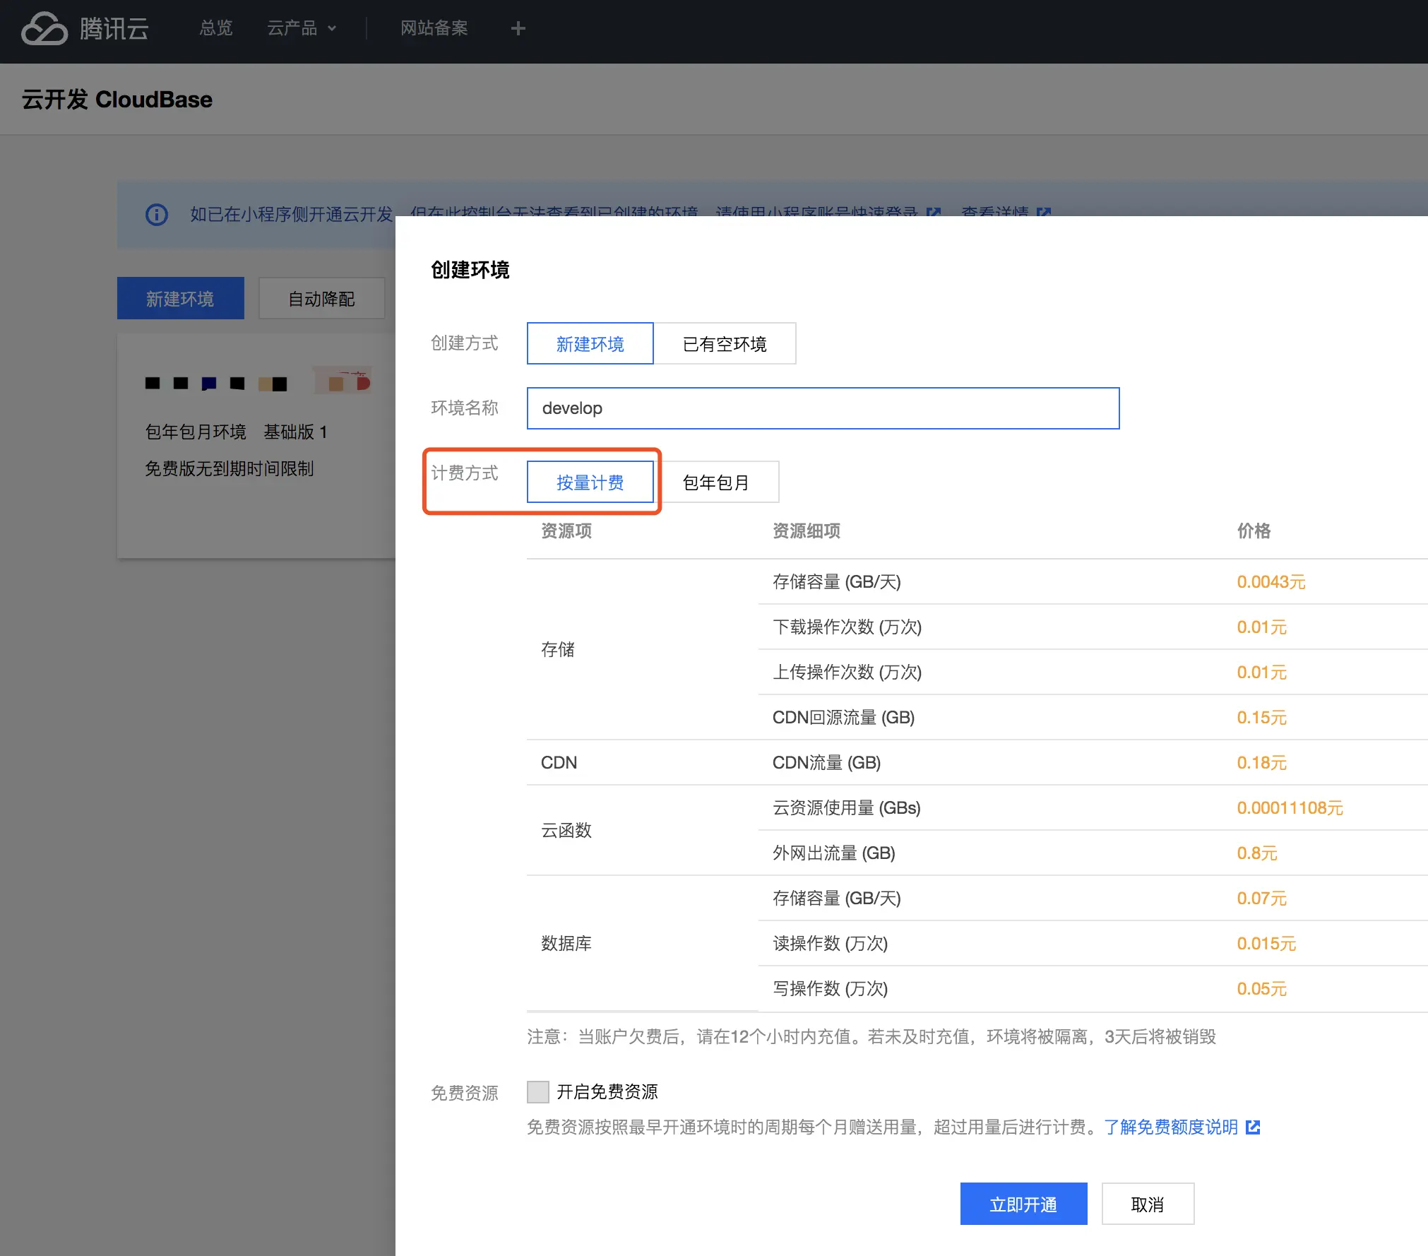1428x1256 pixels.
Task: Open the 了解免费额度说明 link
Action: pos(1170,1127)
